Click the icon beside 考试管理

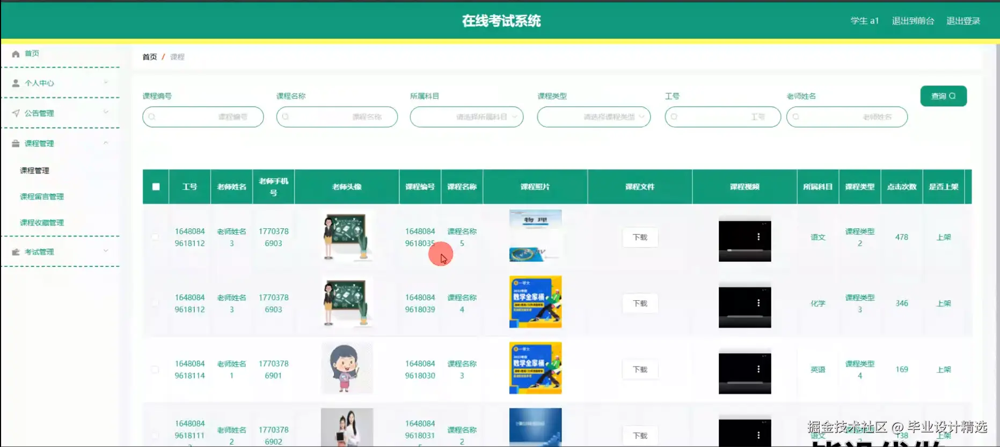click(x=16, y=252)
